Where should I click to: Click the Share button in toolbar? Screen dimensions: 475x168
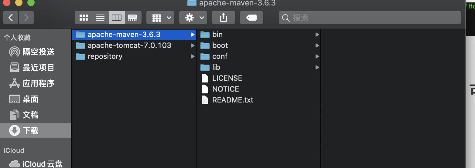pyautogui.click(x=223, y=18)
